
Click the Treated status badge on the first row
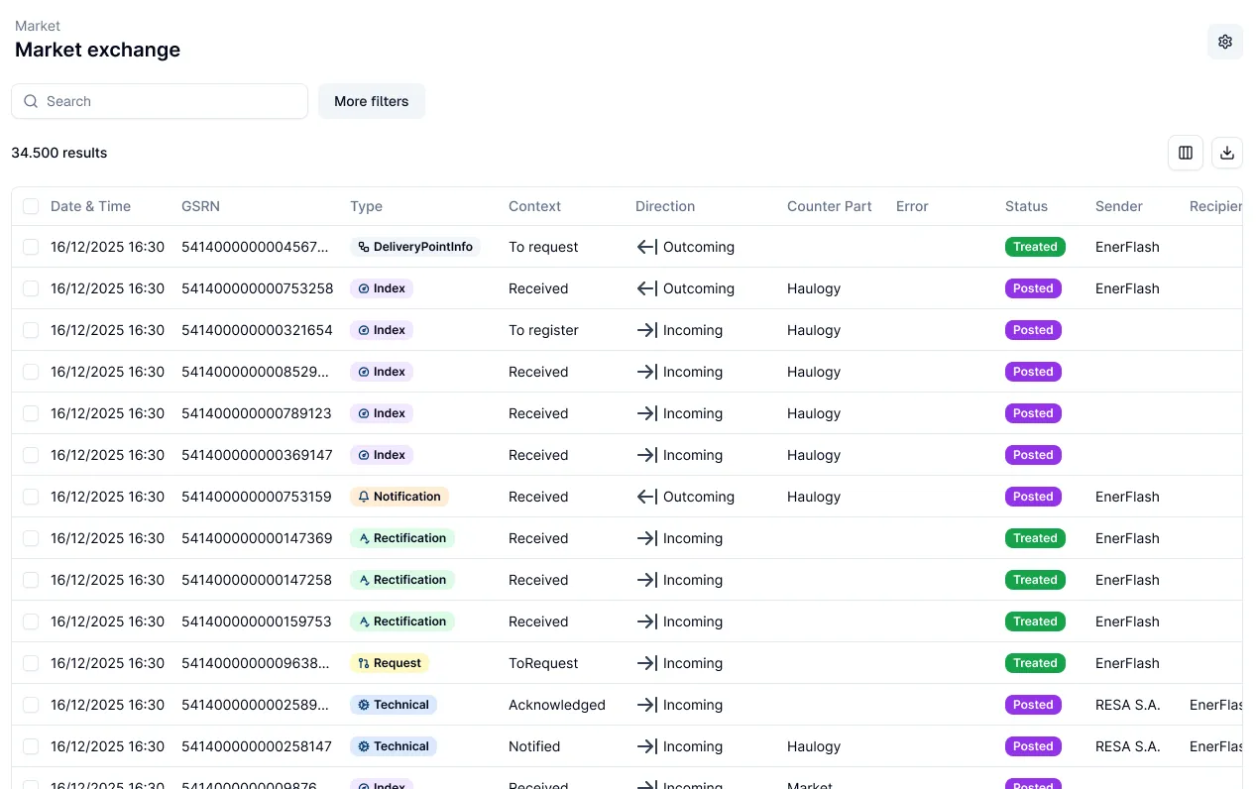[1035, 247]
